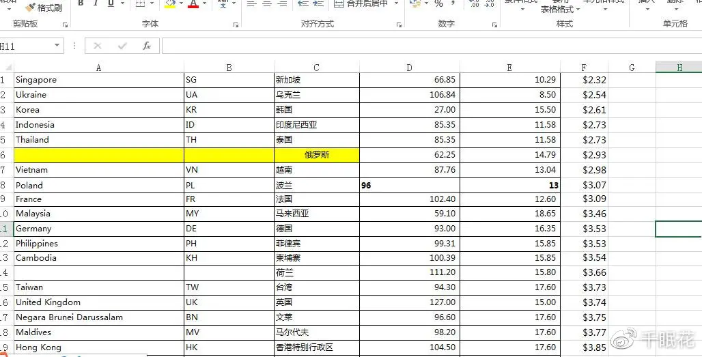Screen dimensions: 702x357
Task: Toggle italic formatting
Action: [96, 3]
